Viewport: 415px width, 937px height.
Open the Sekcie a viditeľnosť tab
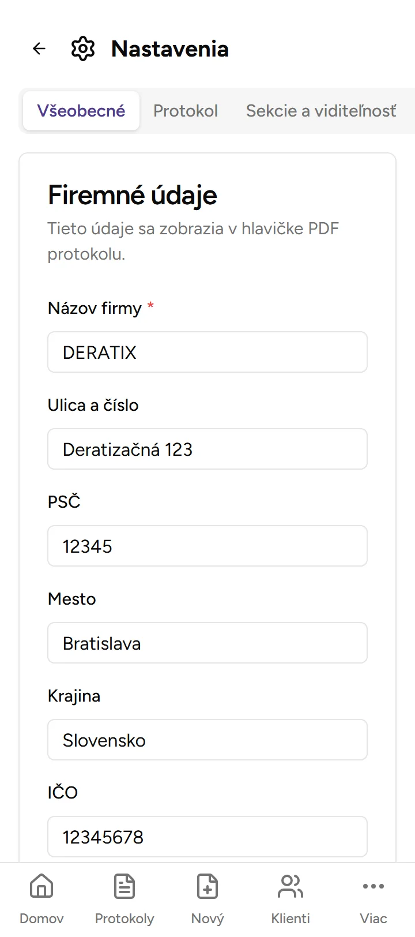[x=321, y=111]
